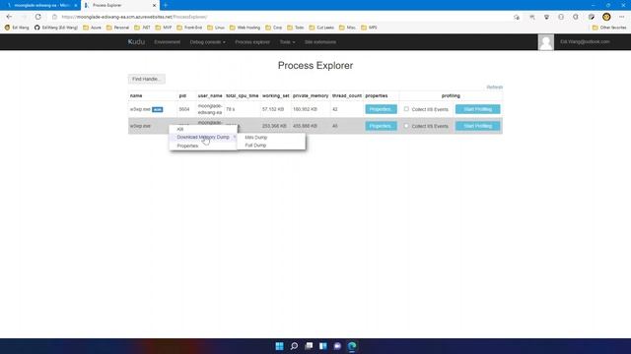
Task: Close the Process Explorer browser tab
Action: tap(154, 5)
